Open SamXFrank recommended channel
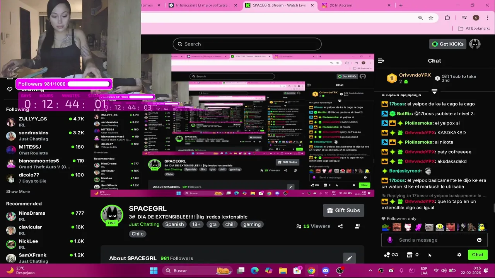Image resolution: width=495 pixels, height=278 pixels. click(x=45, y=258)
